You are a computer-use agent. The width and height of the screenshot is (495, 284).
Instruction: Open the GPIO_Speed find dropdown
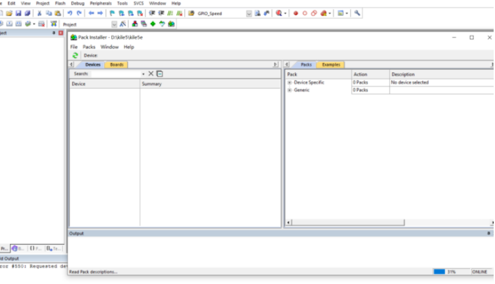click(x=248, y=13)
